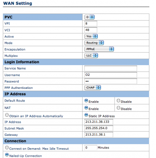
Task: Focus the Service Name field
Action: point(111,68)
